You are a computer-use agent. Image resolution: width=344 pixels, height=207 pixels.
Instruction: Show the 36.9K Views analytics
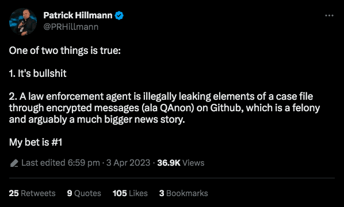click(x=181, y=163)
